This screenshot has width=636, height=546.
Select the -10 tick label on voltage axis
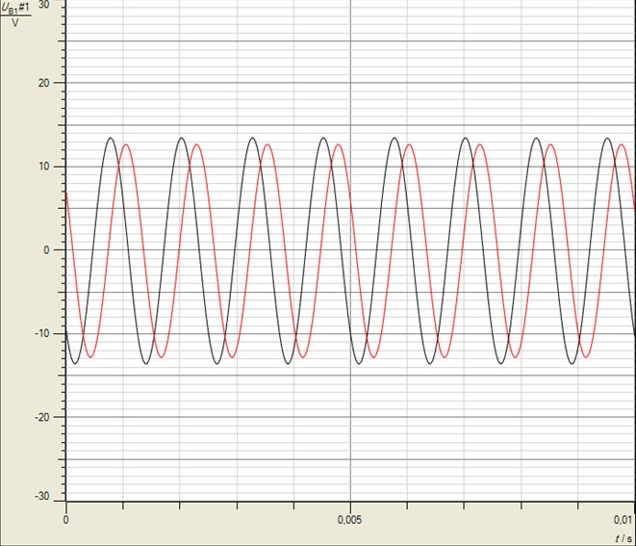tap(42, 334)
